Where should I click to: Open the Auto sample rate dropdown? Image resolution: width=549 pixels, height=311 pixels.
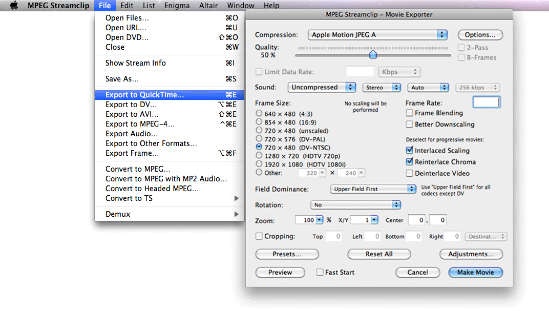click(x=428, y=88)
